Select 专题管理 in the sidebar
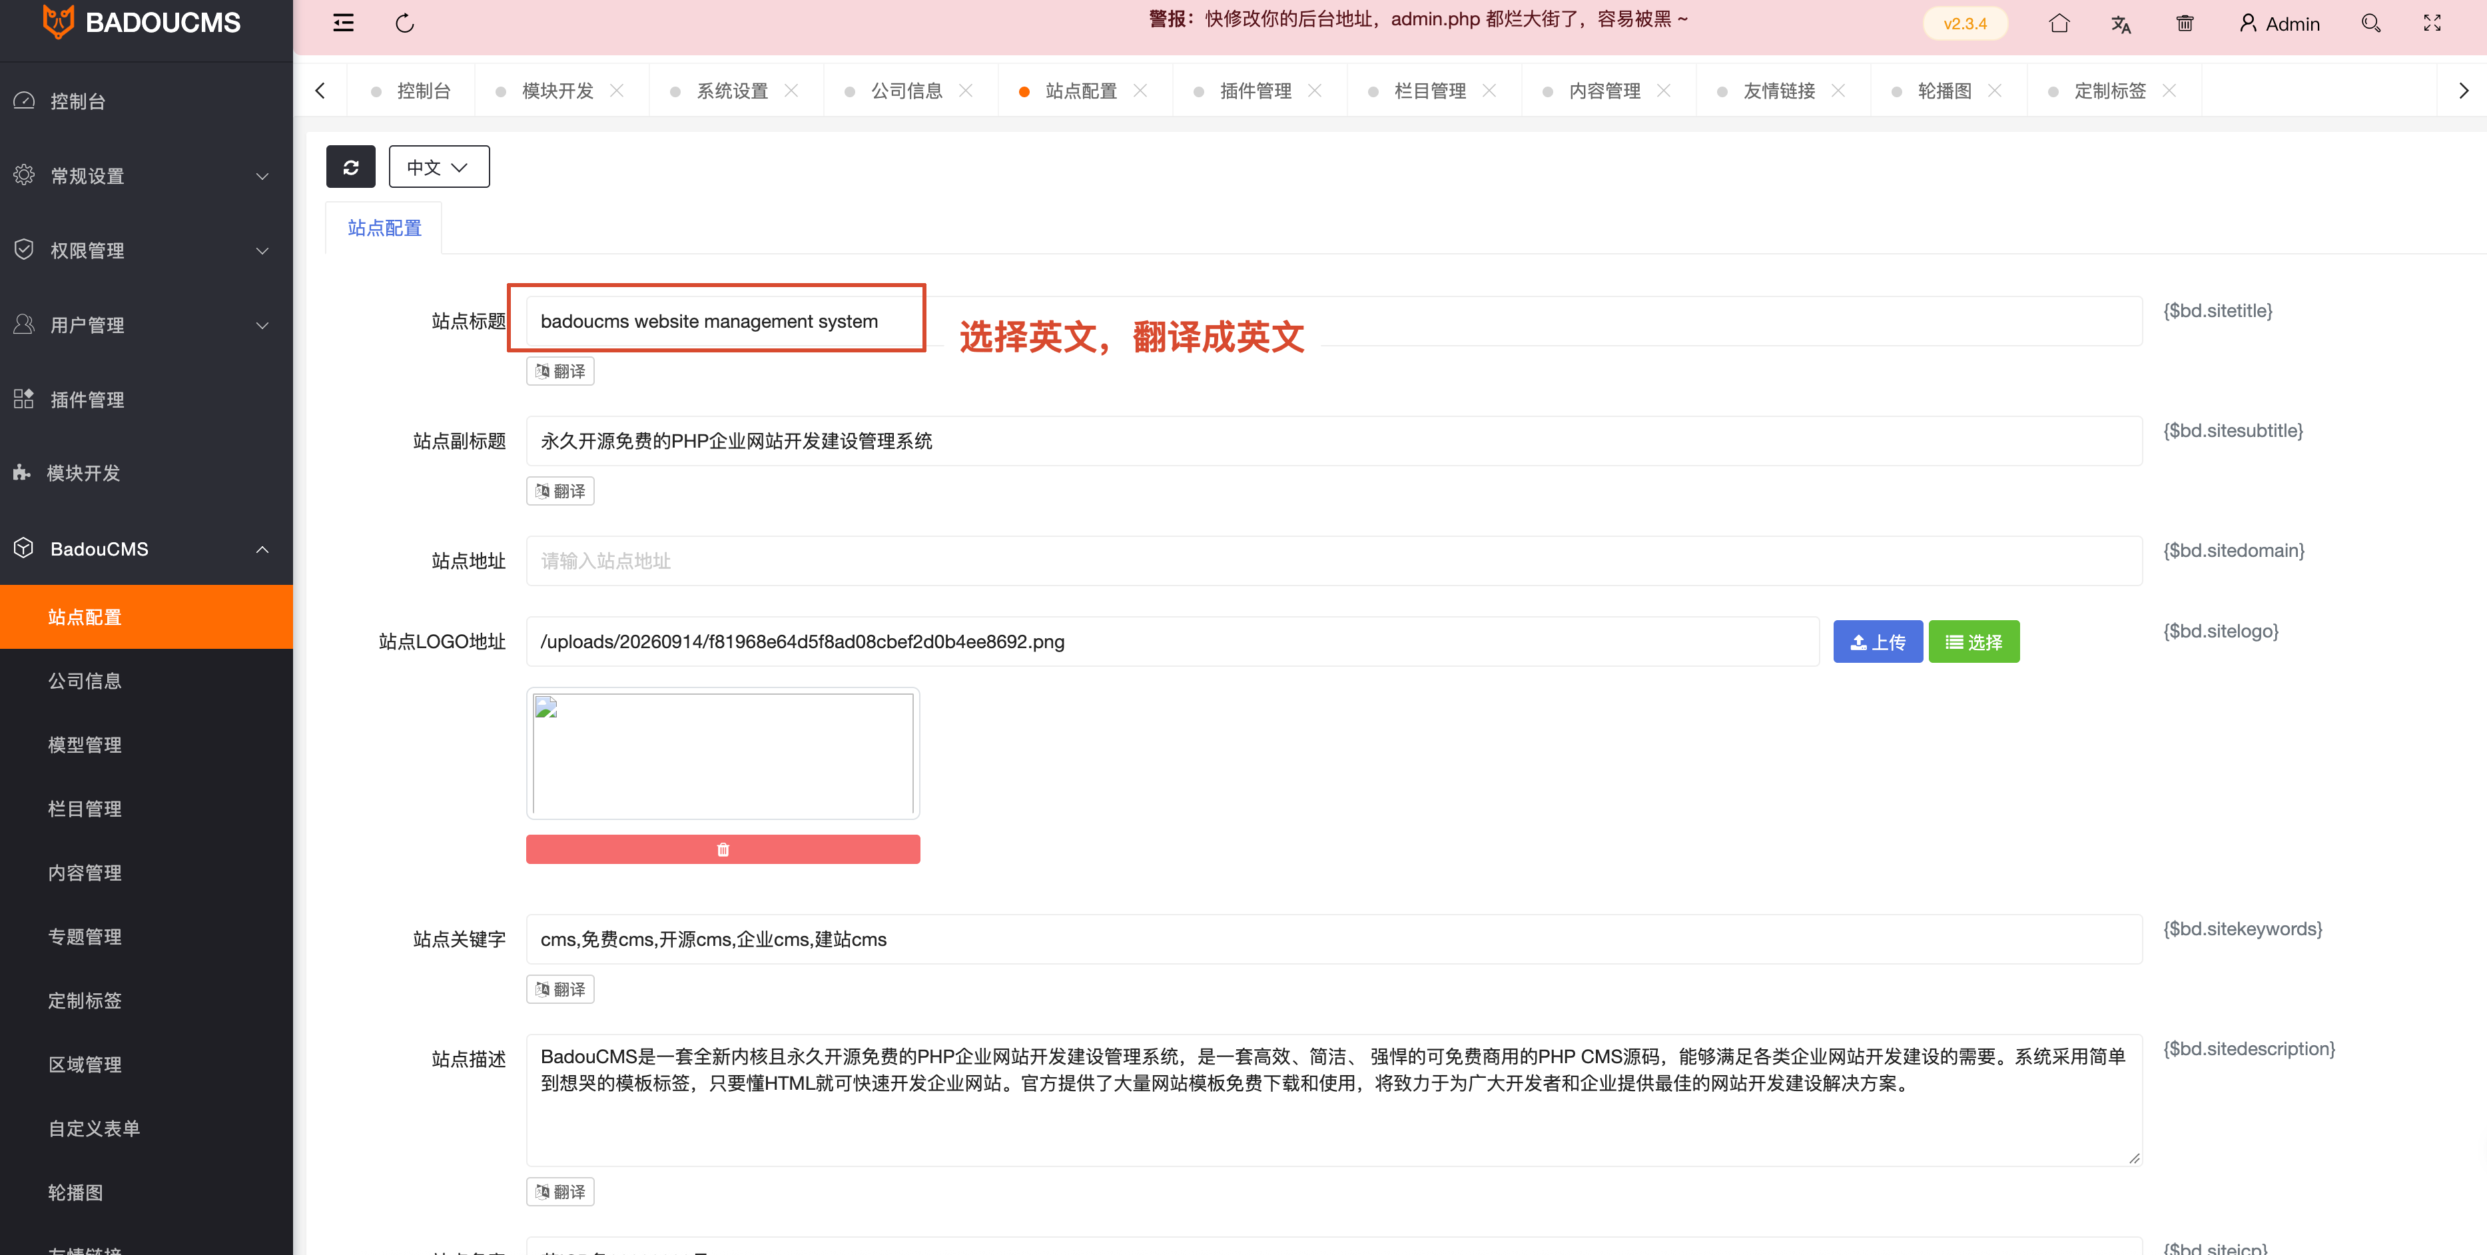Viewport: 2487px width, 1255px height. coord(147,937)
